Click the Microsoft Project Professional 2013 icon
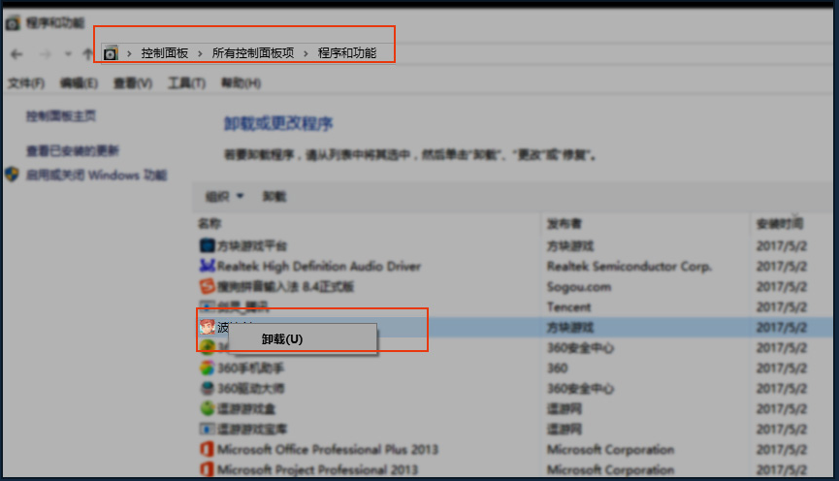 click(207, 469)
